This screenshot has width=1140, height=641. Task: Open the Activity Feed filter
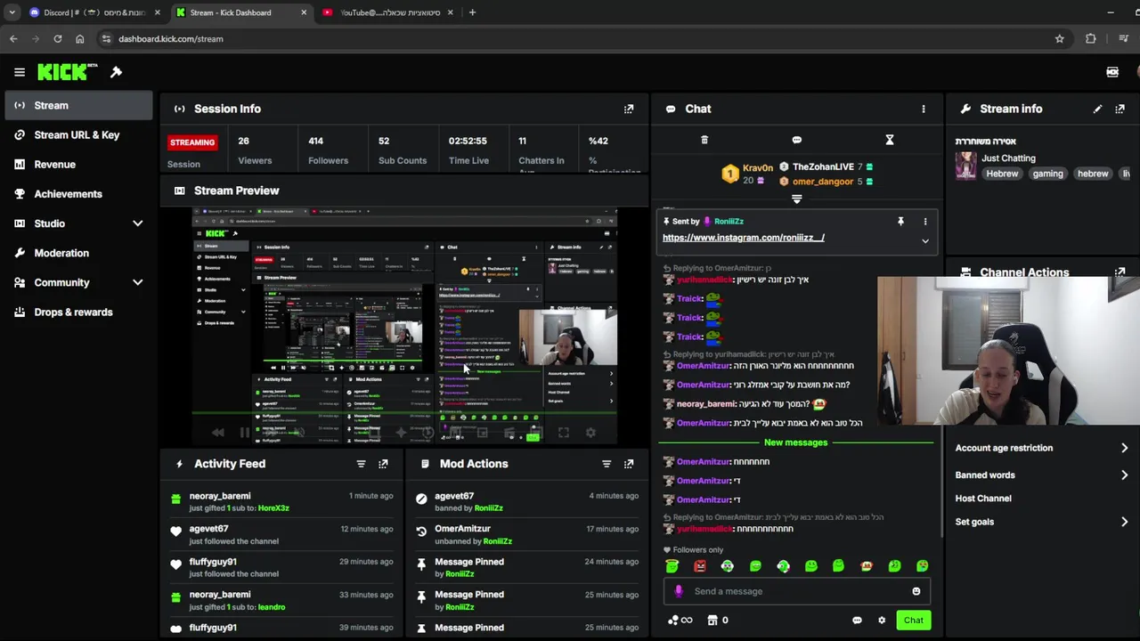(x=361, y=464)
